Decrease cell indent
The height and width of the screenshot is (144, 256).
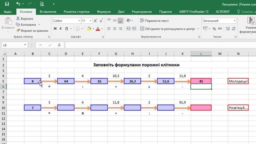[x=128, y=28]
